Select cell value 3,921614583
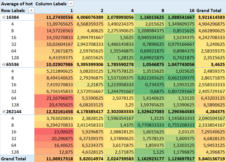Viewport: 226px width, 162px height. tap(211, 17)
